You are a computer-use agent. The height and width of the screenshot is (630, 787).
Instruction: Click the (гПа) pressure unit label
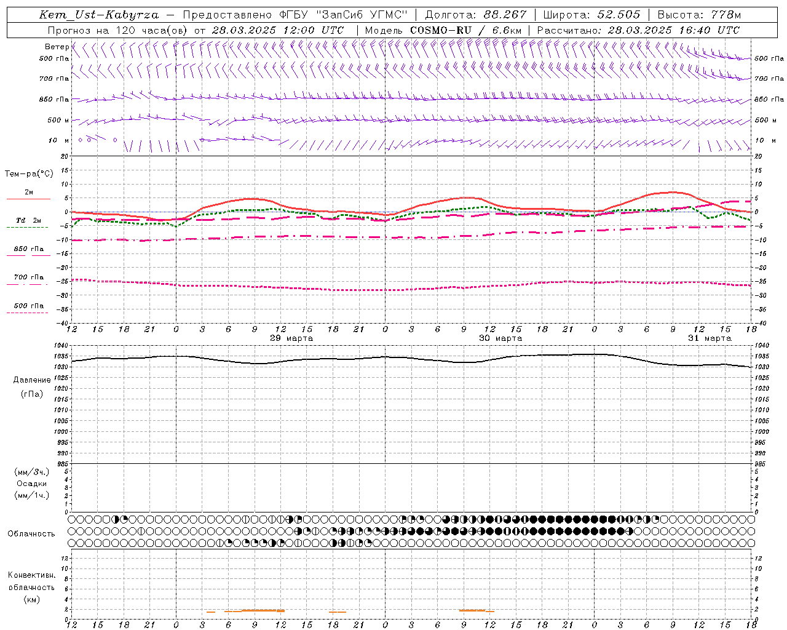[32, 394]
